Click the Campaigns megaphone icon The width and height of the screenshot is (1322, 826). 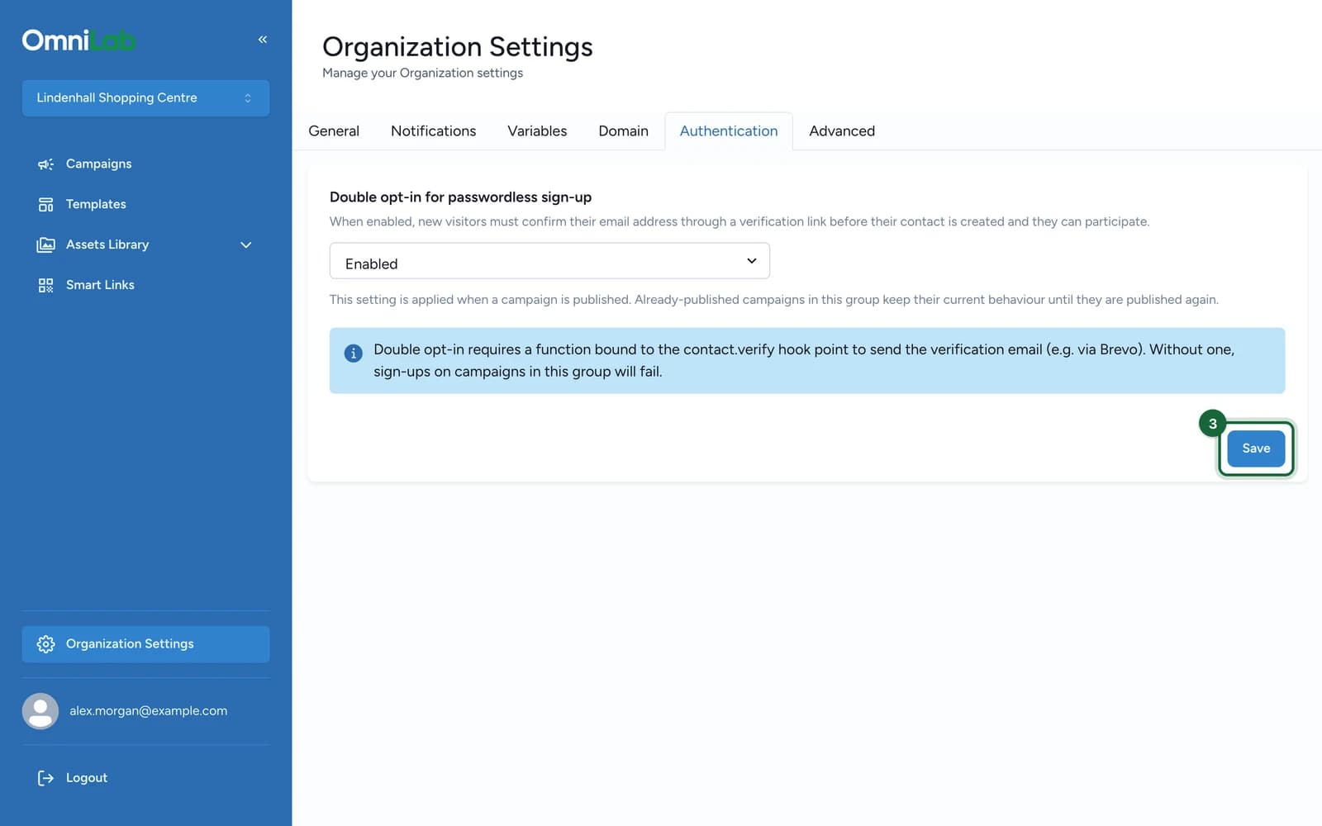click(45, 164)
